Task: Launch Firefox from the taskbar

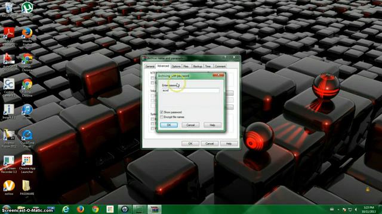Action: [81, 209]
